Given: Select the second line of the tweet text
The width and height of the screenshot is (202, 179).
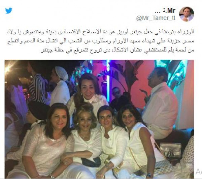Looking at the screenshot, I should 100,41.
